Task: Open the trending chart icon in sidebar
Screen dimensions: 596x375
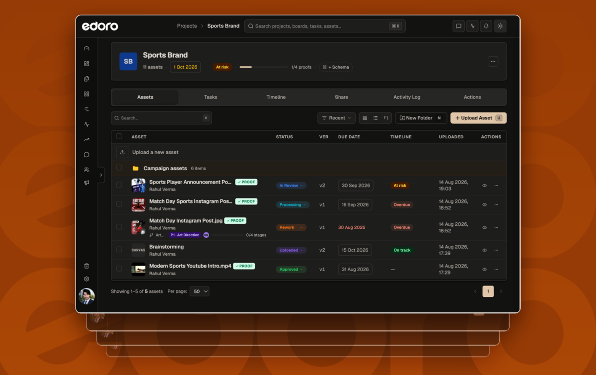Action: 86,139
